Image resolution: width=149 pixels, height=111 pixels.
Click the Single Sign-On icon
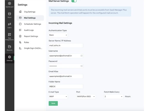(x=20, y=48)
